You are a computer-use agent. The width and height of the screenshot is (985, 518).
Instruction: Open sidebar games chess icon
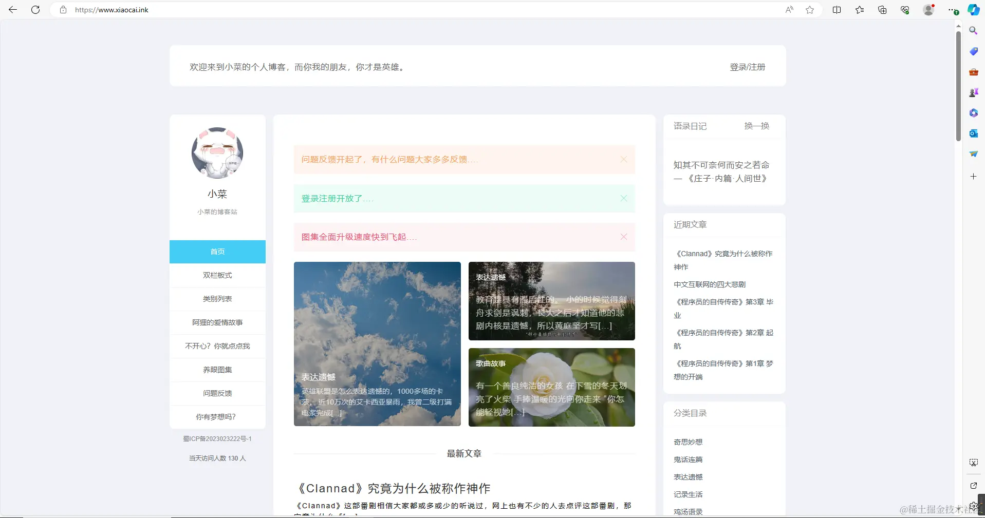(973, 92)
